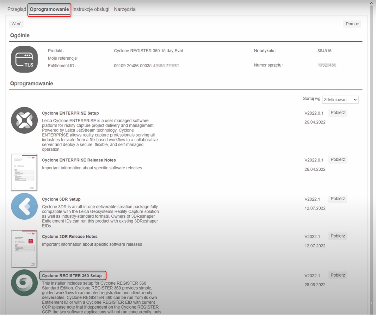
Task: Click the Cyclone REGISTER 360 green icon
Action: pyautogui.click(x=24, y=283)
